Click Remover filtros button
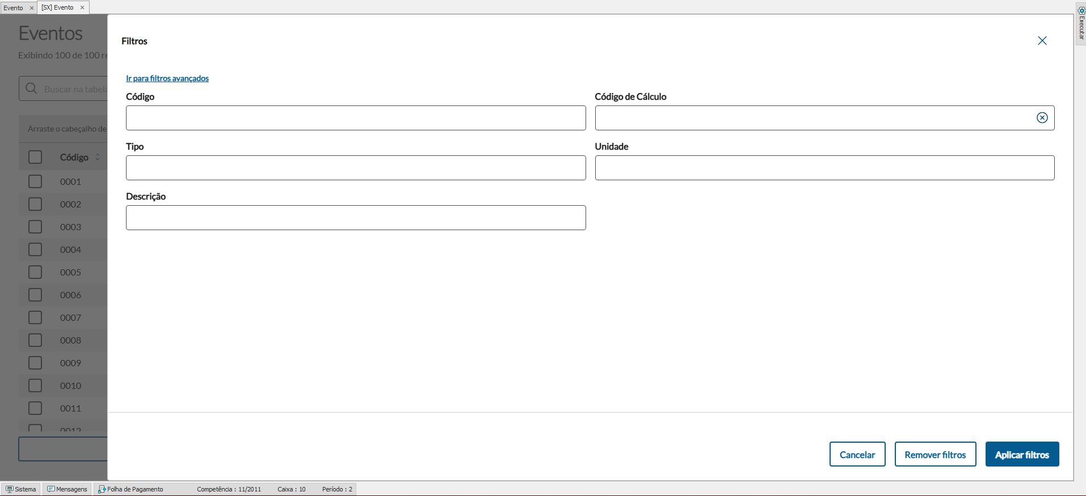 tap(935, 454)
